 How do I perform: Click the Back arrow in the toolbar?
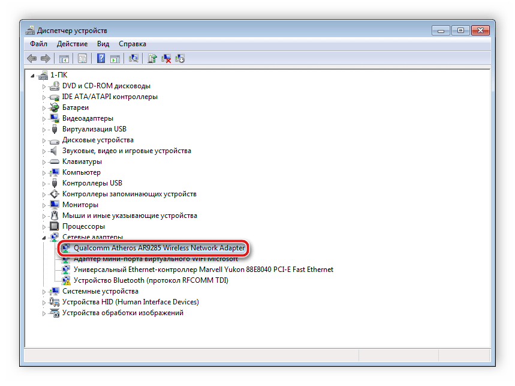(x=32, y=58)
